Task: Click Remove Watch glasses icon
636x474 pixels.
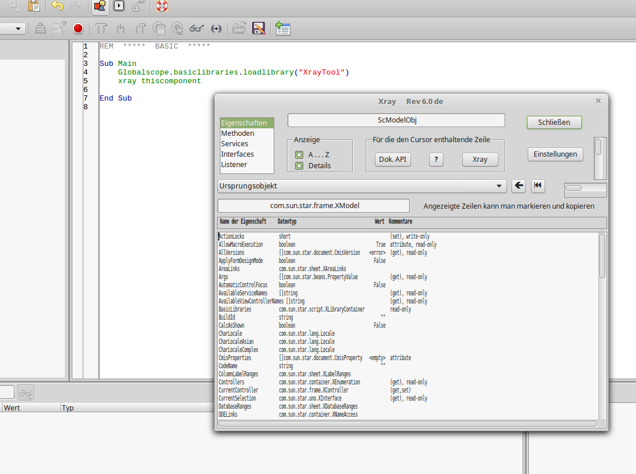Action: 26,392
